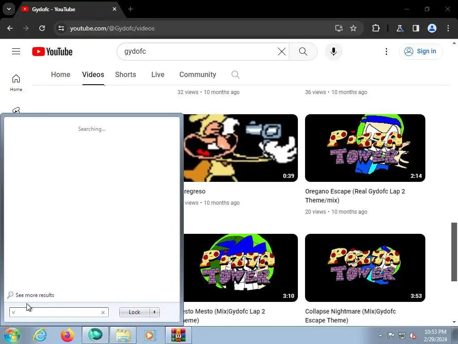Start voice search with microphone
Image resolution: width=458 pixels, height=344 pixels.
coord(334,52)
